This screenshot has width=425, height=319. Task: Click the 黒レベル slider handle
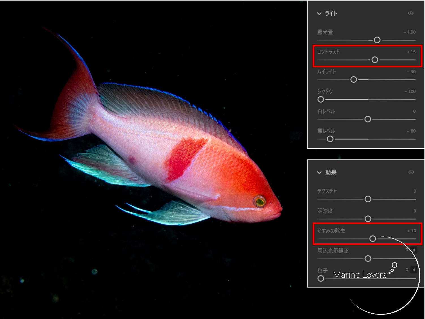pyautogui.click(x=330, y=139)
